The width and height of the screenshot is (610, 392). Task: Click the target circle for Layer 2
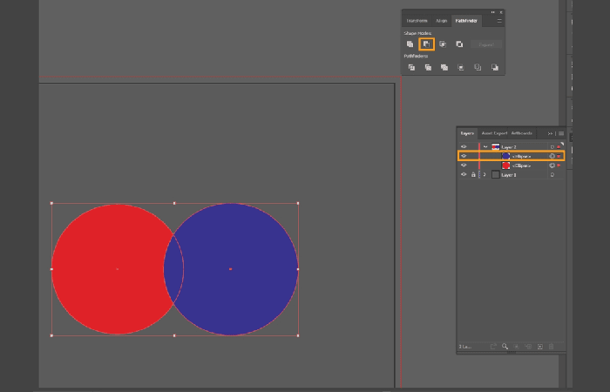[x=552, y=147]
